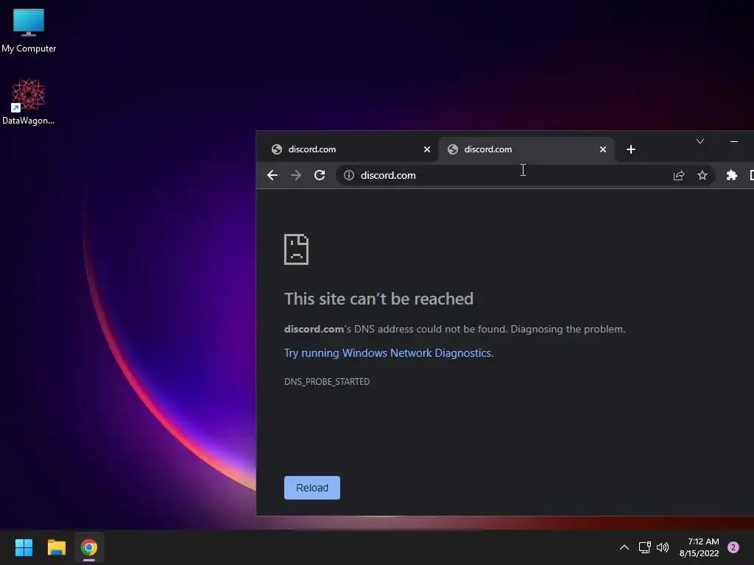Close the second discord.com tab
The image size is (754, 565).
click(x=602, y=149)
